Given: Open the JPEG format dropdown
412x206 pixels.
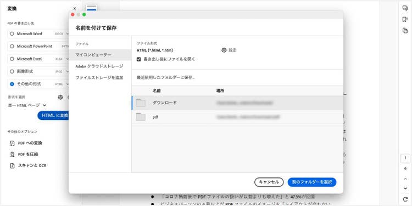Looking at the screenshot, I should 67,71.
